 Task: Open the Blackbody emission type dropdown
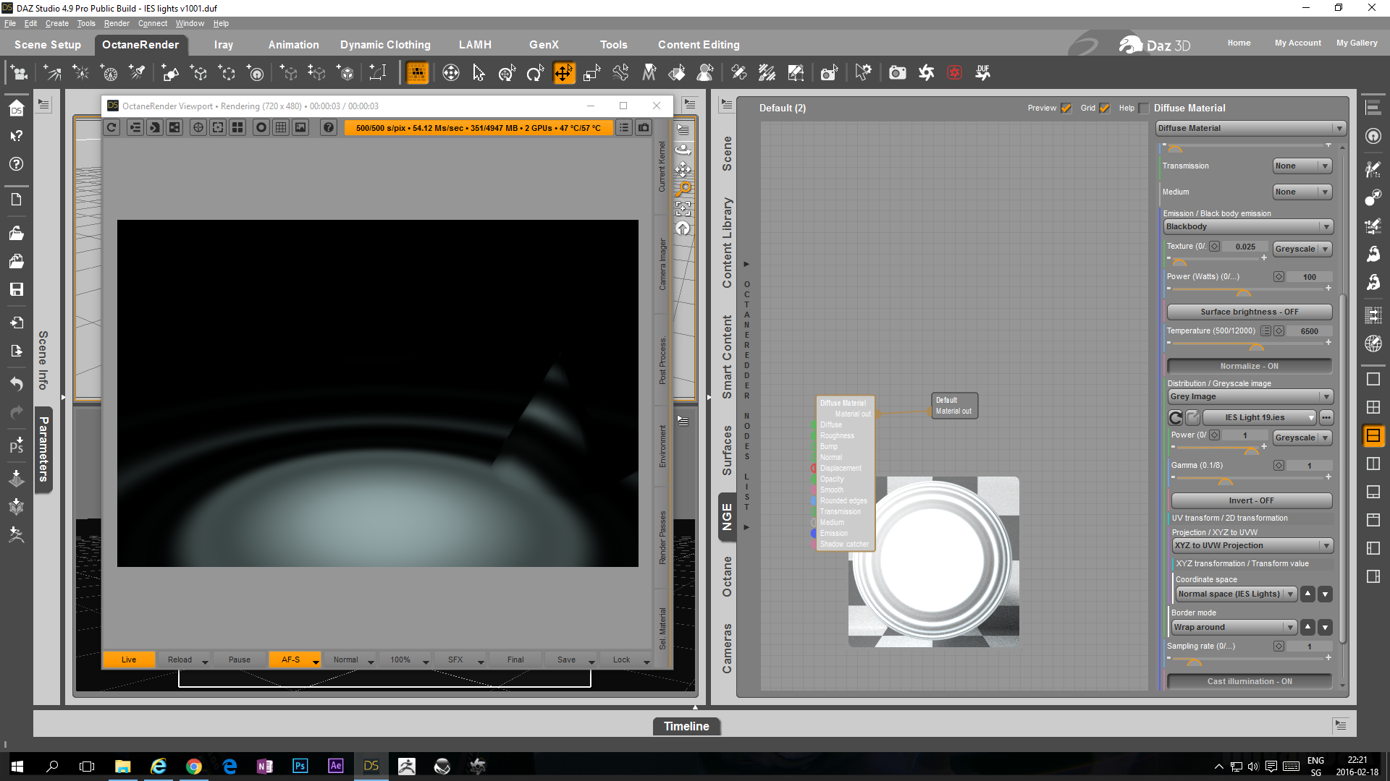pyautogui.click(x=1248, y=227)
